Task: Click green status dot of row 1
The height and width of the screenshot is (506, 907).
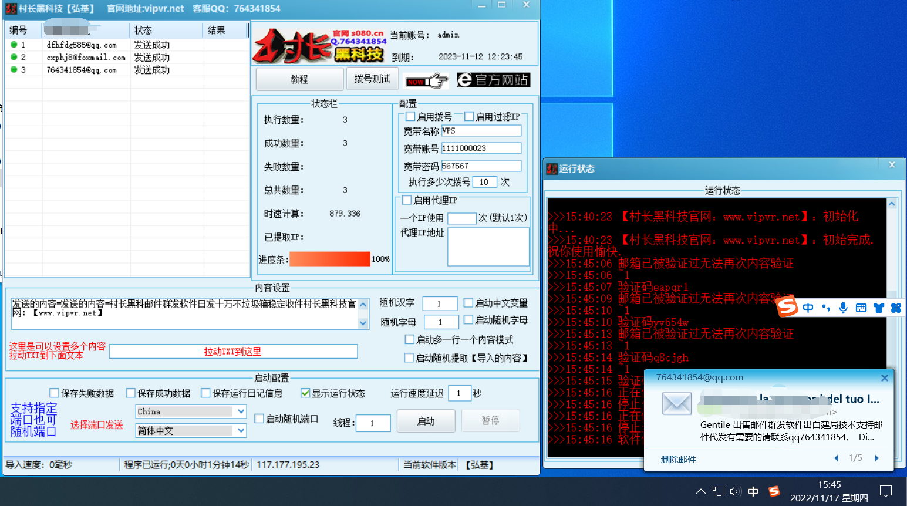Action: (x=14, y=45)
